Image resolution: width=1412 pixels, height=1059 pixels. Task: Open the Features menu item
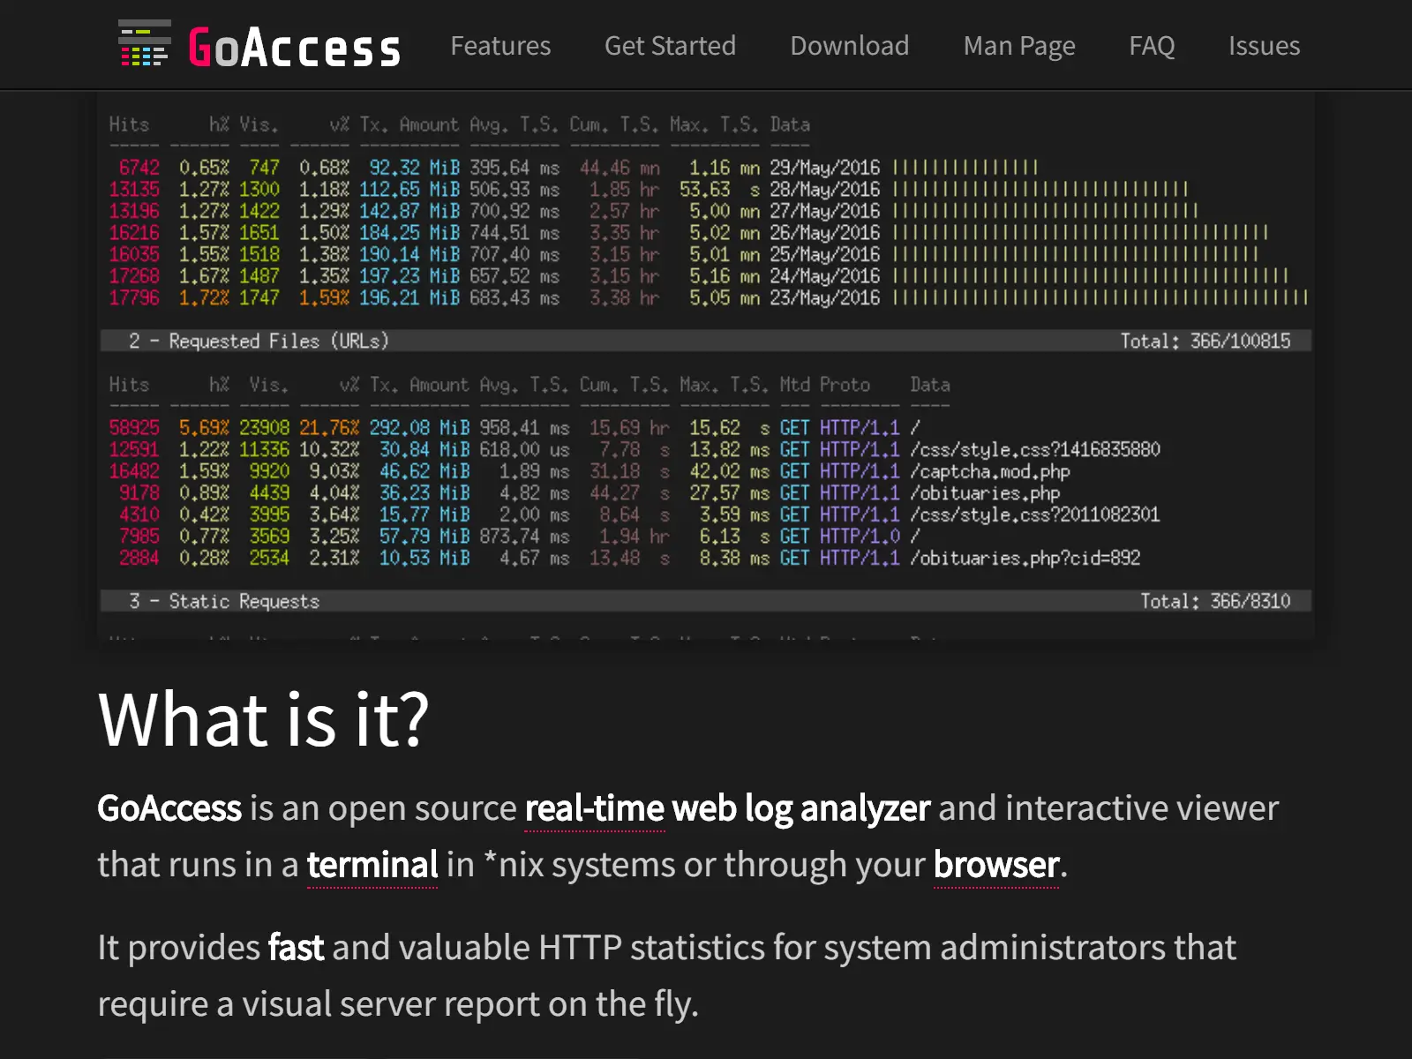[x=500, y=46]
